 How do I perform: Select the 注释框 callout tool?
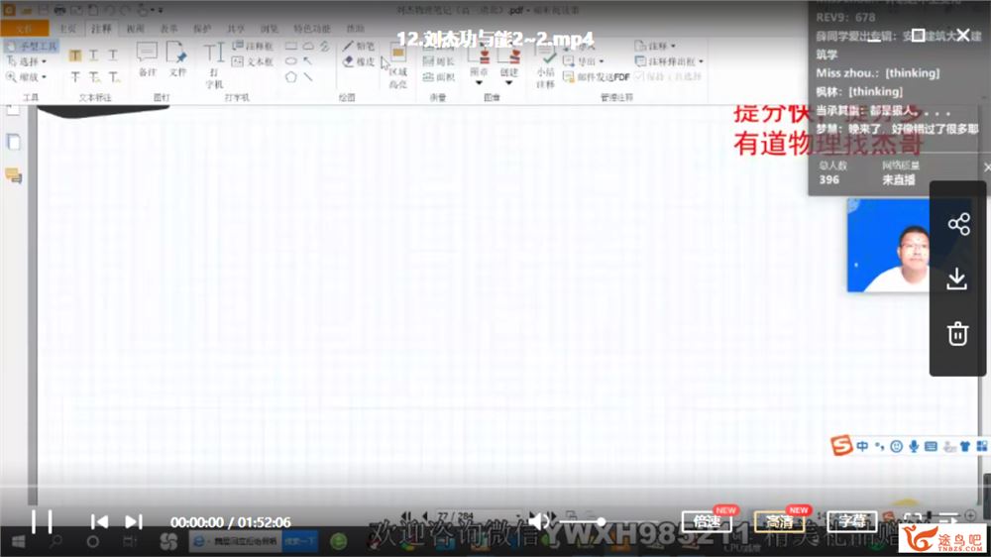point(252,47)
